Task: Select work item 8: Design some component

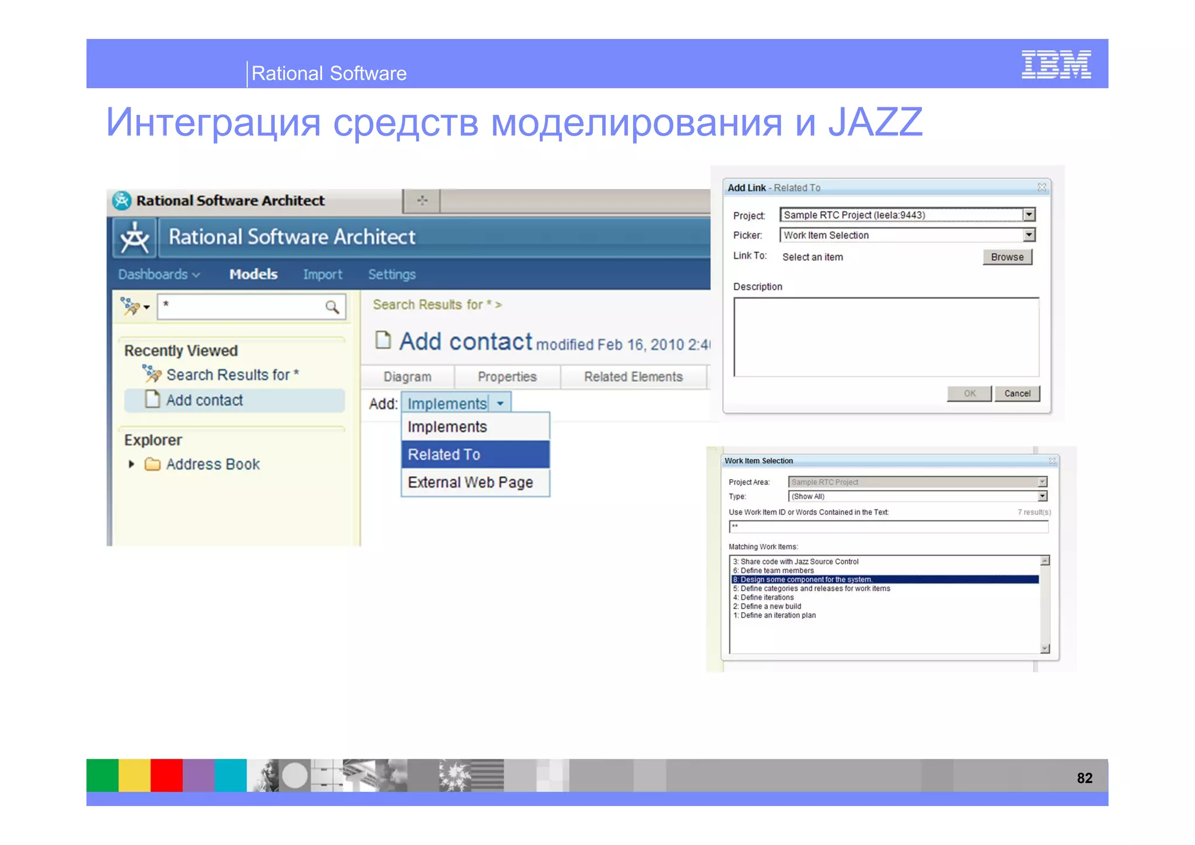Action: pos(885,579)
